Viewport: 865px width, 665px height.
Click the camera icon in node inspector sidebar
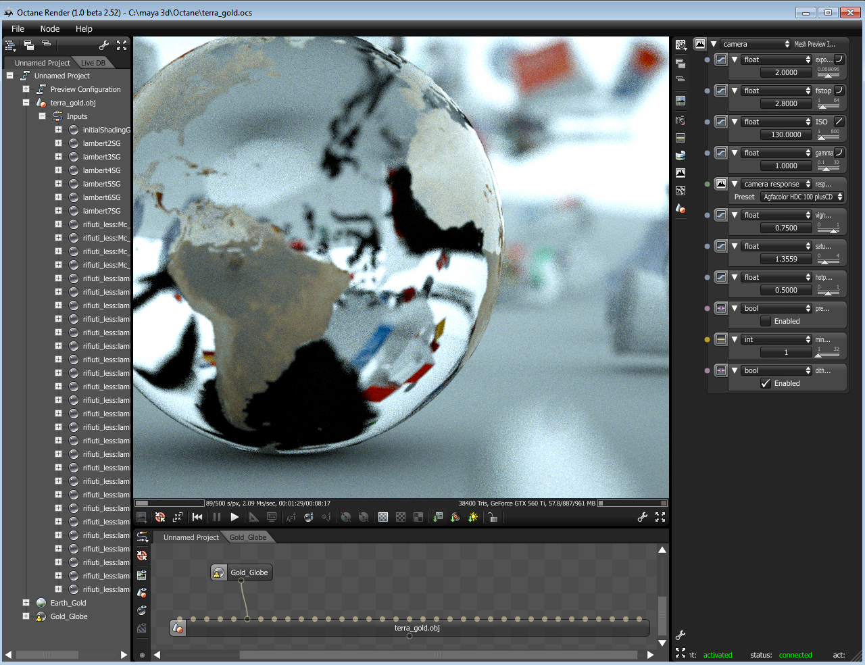[681, 120]
